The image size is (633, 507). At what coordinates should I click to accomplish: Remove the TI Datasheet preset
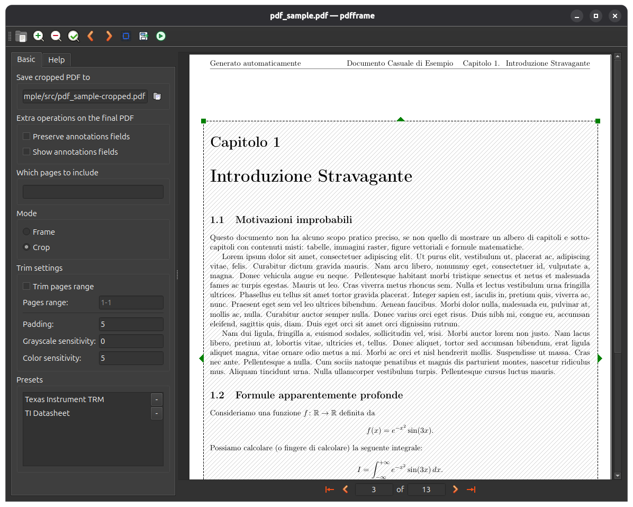(156, 413)
